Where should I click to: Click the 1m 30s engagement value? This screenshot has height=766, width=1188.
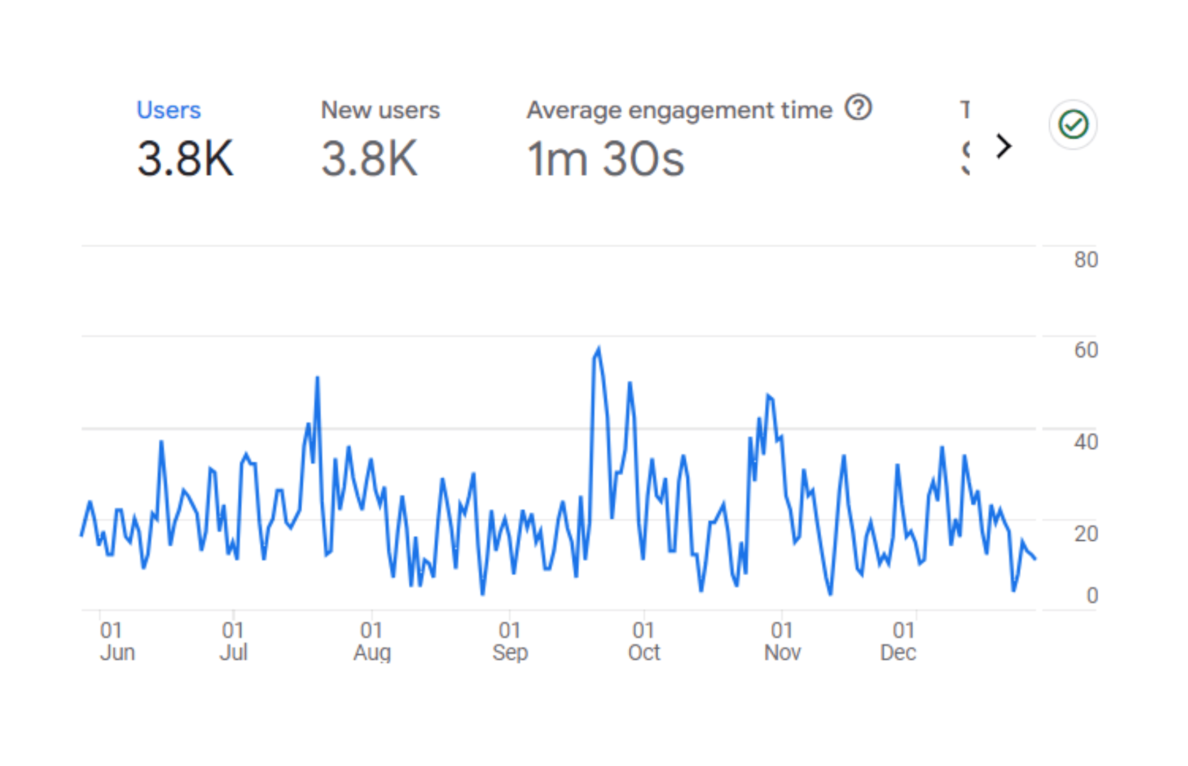coord(605,159)
